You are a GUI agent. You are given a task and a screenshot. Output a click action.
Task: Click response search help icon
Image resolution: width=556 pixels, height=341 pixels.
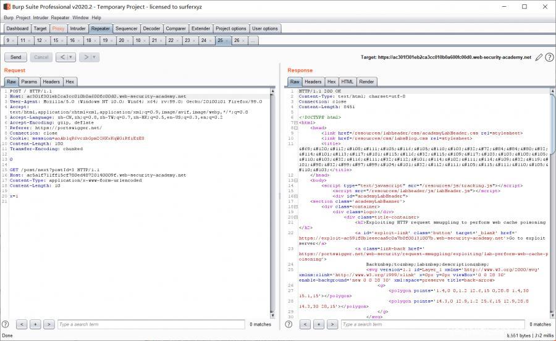290,324
